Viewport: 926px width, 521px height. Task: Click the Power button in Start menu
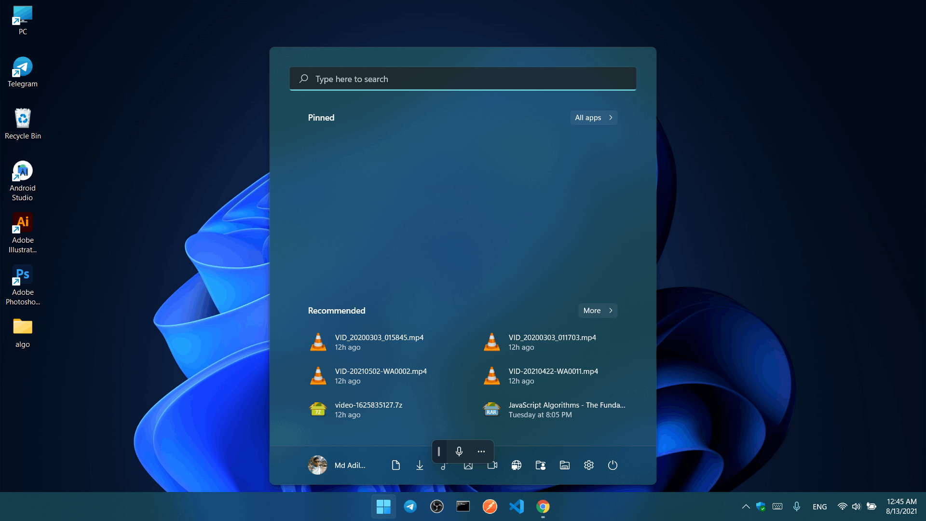pos(613,465)
